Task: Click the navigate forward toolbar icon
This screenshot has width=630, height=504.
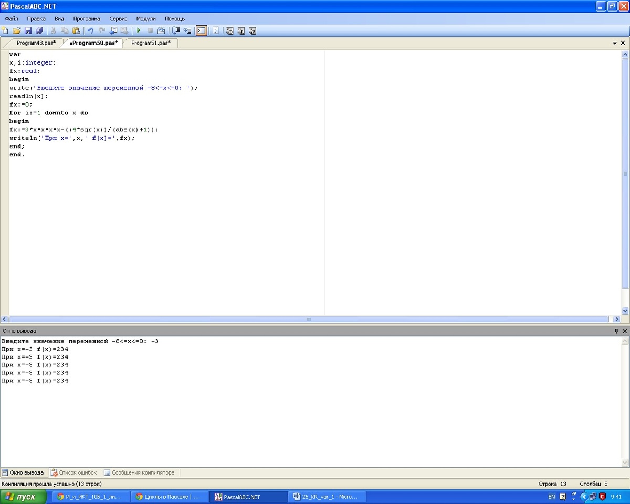Action: pyautogui.click(x=124, y=30)
